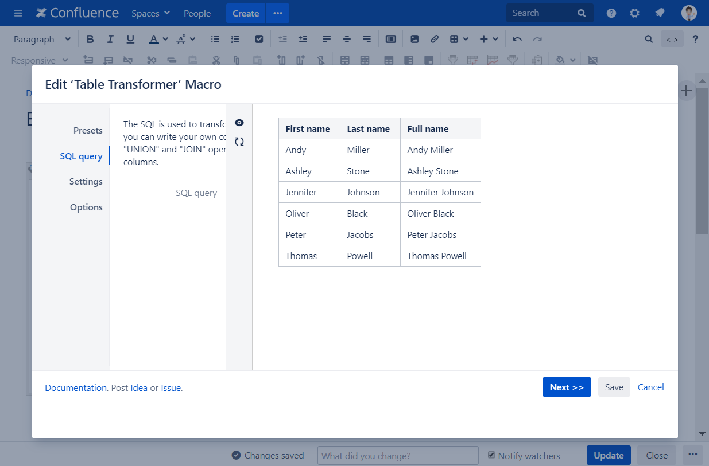Click the 'What did you change?' input field

[x=397, y=455]
